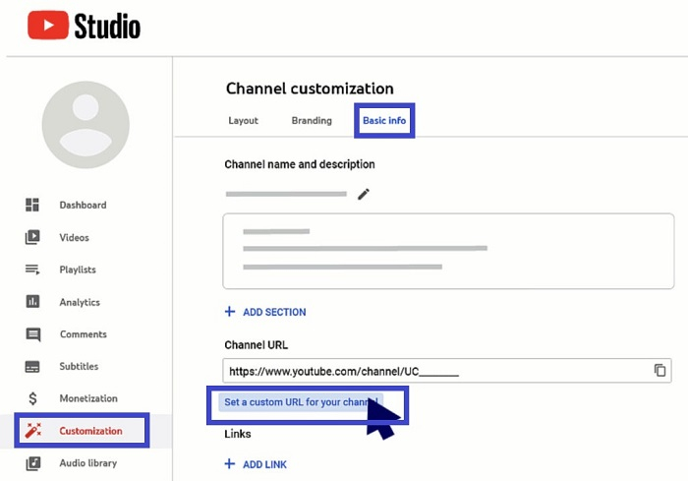
Task: Click the Videos play icon
Action: [x=32, y=237]
